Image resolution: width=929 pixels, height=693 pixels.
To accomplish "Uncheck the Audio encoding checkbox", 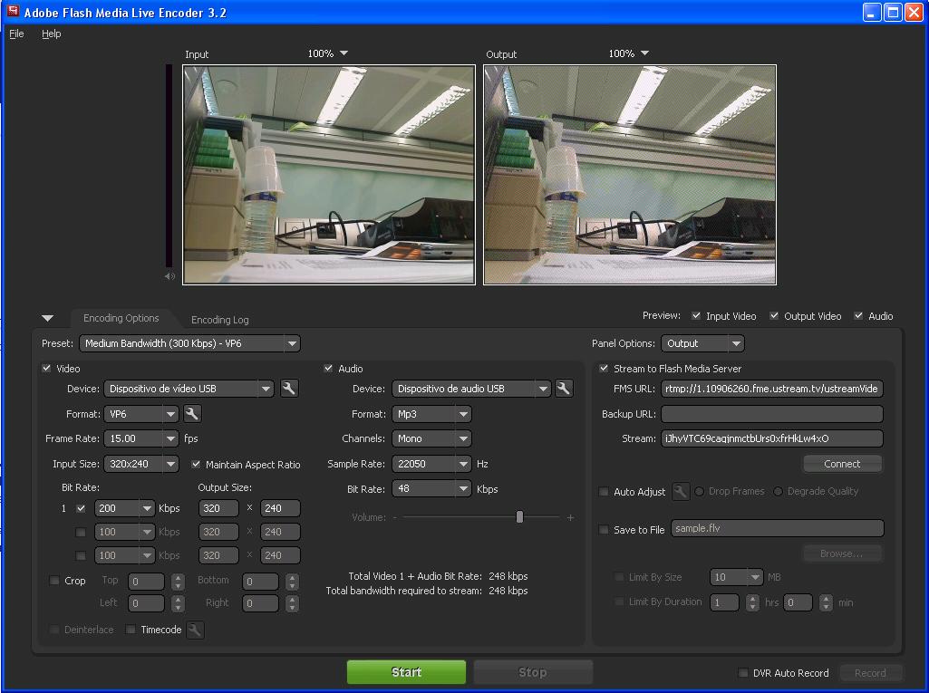I will (328, 368).
